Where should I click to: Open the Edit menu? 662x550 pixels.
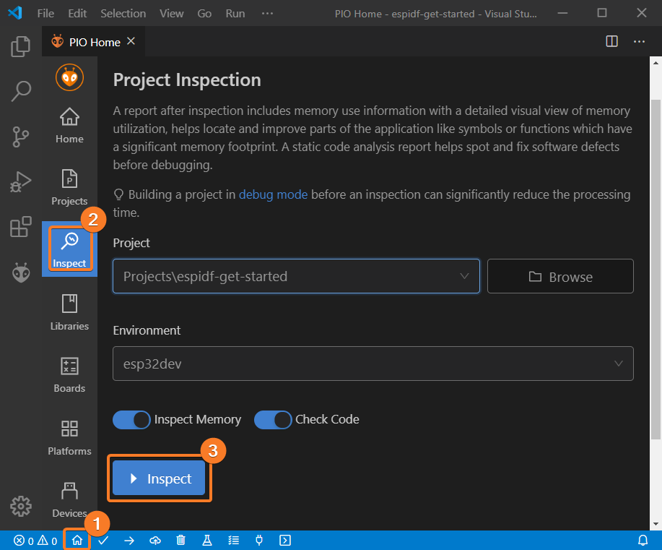(x=77, y=14)
